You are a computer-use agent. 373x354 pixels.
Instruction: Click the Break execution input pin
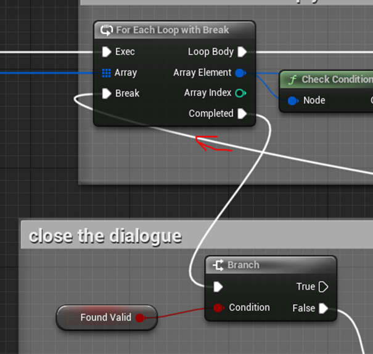pyautogui.click(x=106, y=94)
